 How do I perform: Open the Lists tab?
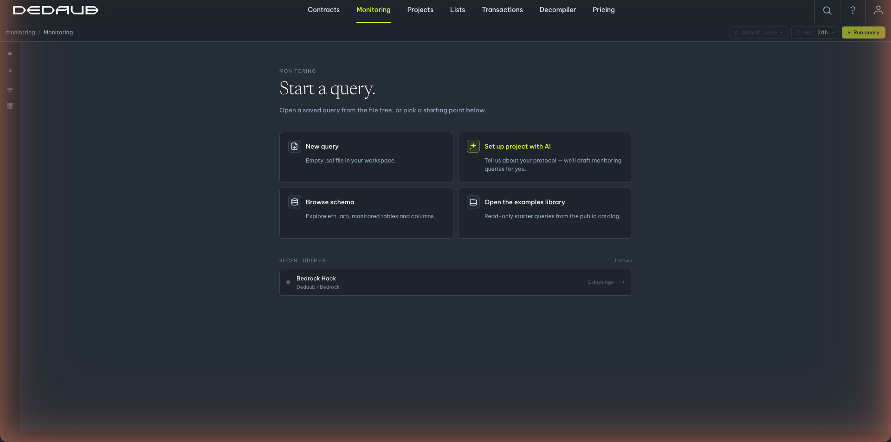coord(458,10)
